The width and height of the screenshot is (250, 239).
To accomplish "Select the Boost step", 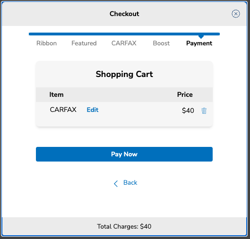I will click(x=161, y=43).
